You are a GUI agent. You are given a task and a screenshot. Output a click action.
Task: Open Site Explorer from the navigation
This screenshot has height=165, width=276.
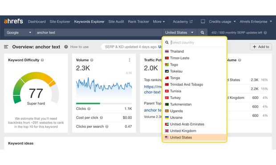click(x=60, y=22)
